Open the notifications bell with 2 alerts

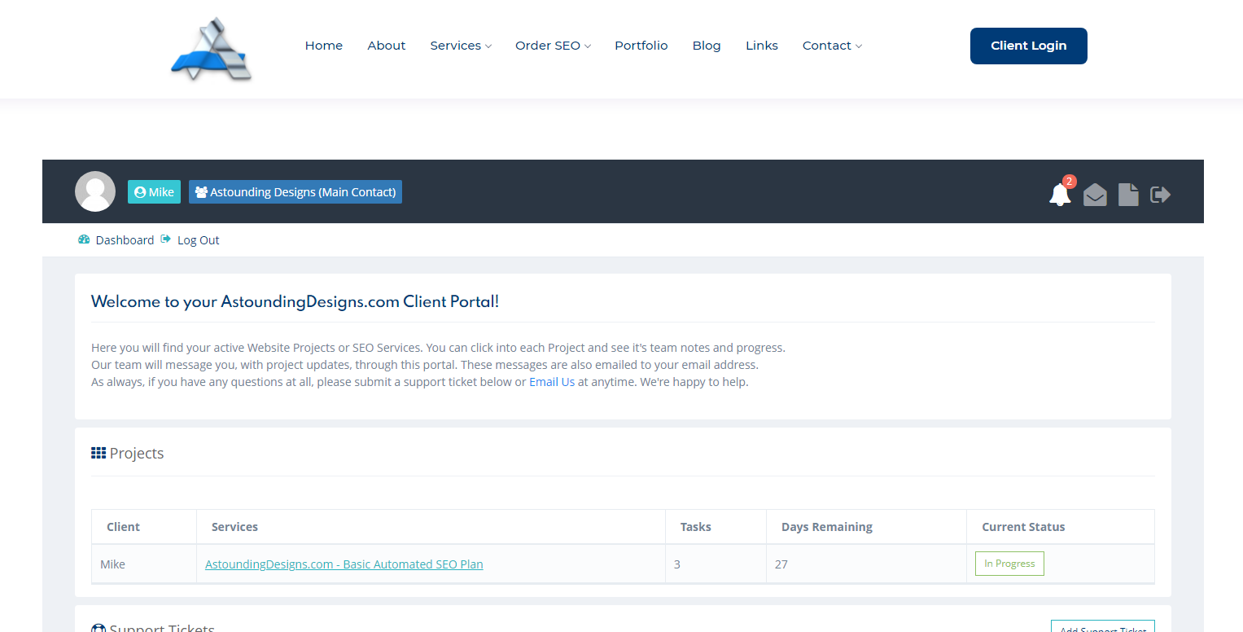1059,195
